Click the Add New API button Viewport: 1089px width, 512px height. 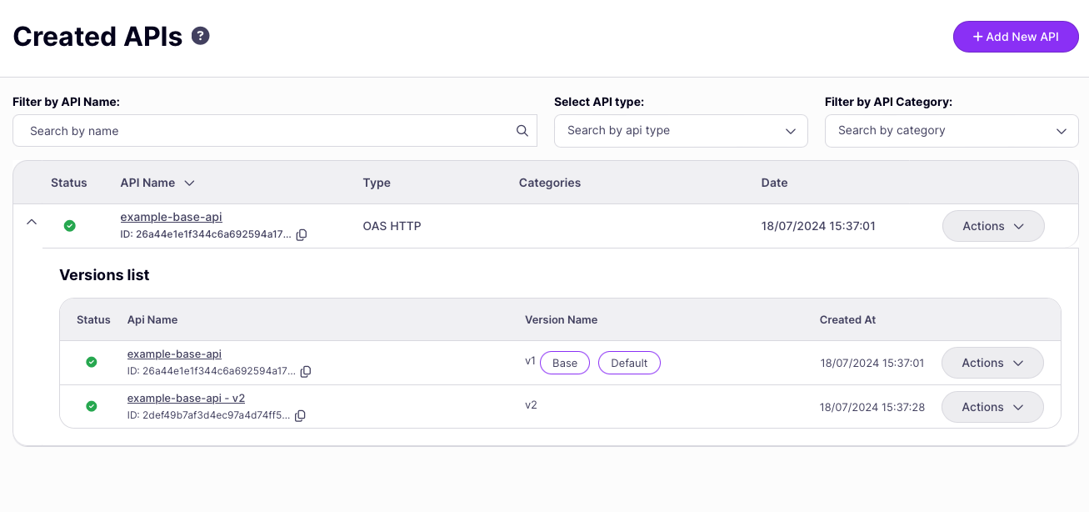(1016, 37)
